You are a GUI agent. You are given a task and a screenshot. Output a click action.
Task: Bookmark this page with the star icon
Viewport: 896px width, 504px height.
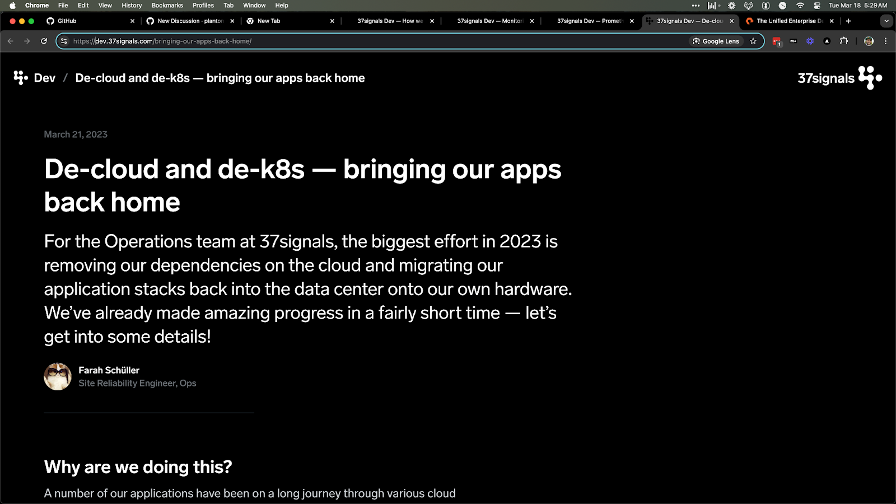point(753,41)
